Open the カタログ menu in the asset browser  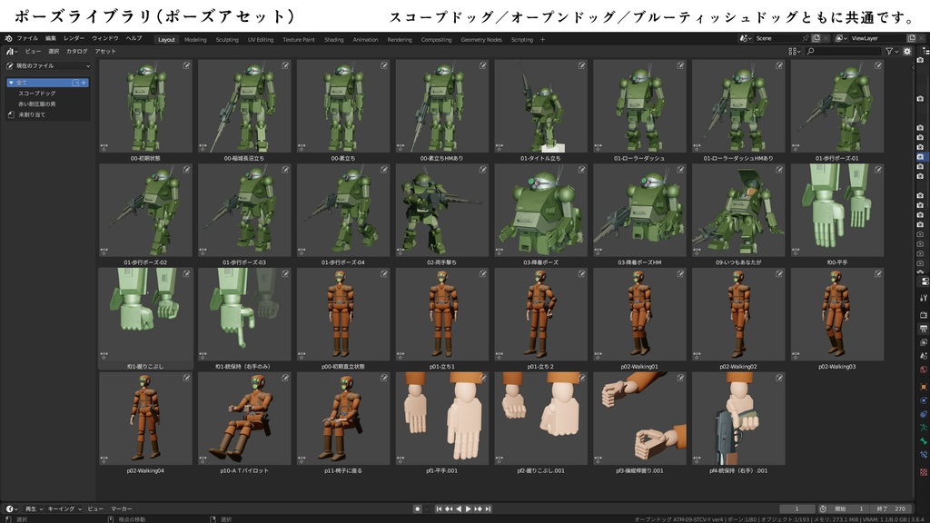77,52
